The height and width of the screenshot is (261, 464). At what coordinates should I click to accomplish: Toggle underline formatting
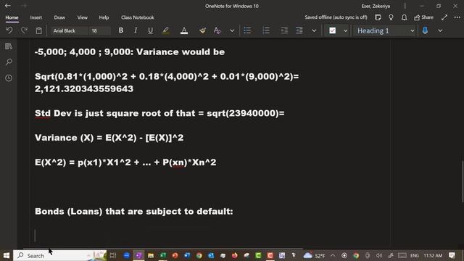[x=150, y=30]
